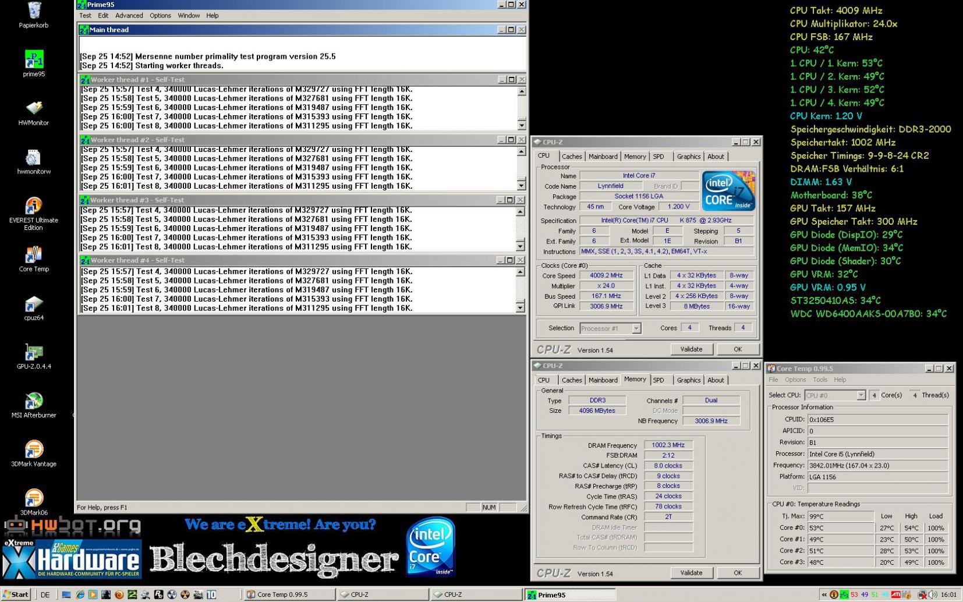Open the Window menu in Prime95

[189, 16]
